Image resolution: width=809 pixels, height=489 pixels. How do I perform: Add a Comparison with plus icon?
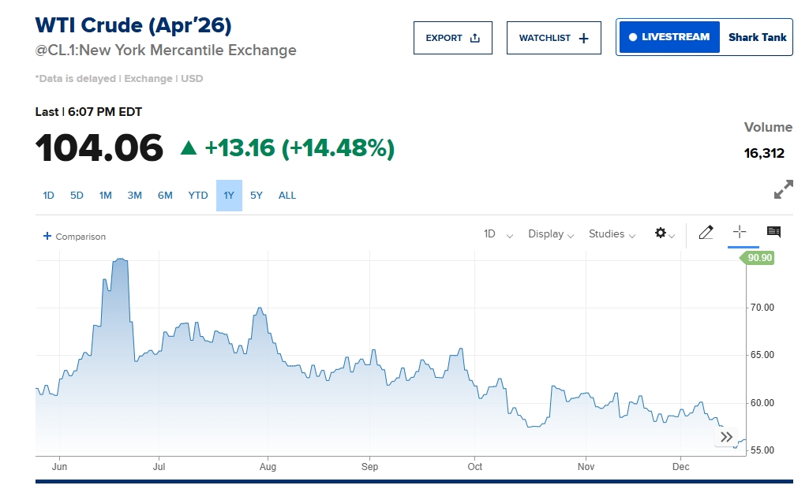[x=74, y=237]
